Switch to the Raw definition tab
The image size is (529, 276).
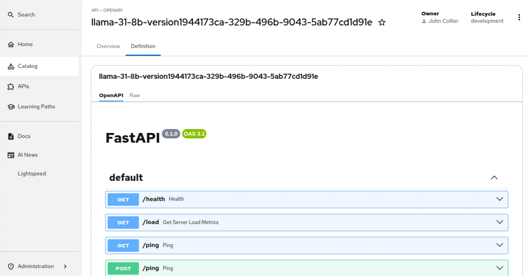tap(134, 96)
